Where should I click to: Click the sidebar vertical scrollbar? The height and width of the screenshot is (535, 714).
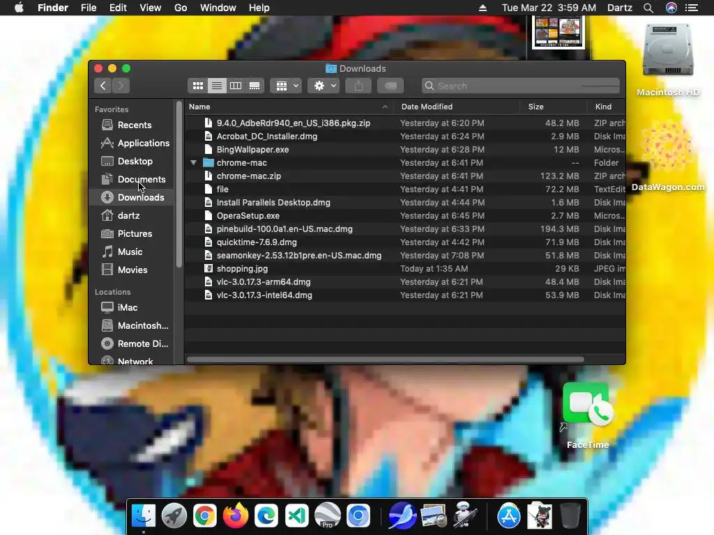click(179, 184)
